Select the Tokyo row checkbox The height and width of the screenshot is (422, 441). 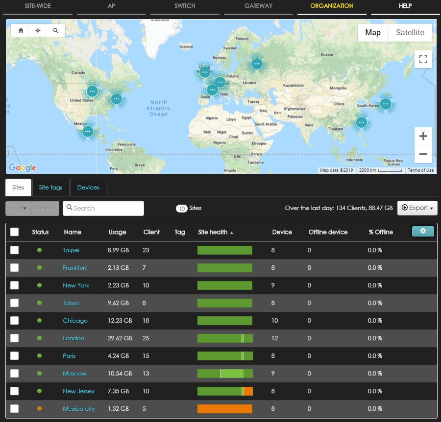(14, 303)
